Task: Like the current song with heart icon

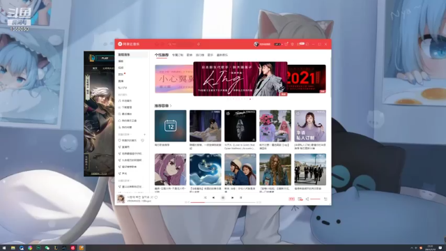Action: 156,197
